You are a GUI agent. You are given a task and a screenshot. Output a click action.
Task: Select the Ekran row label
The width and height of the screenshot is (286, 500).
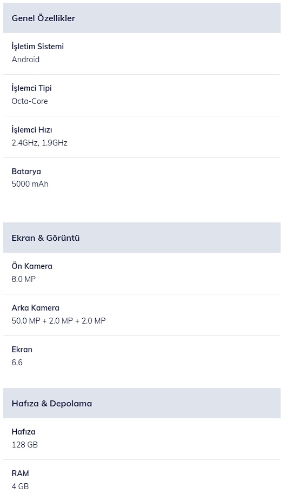tap(22, 350)
